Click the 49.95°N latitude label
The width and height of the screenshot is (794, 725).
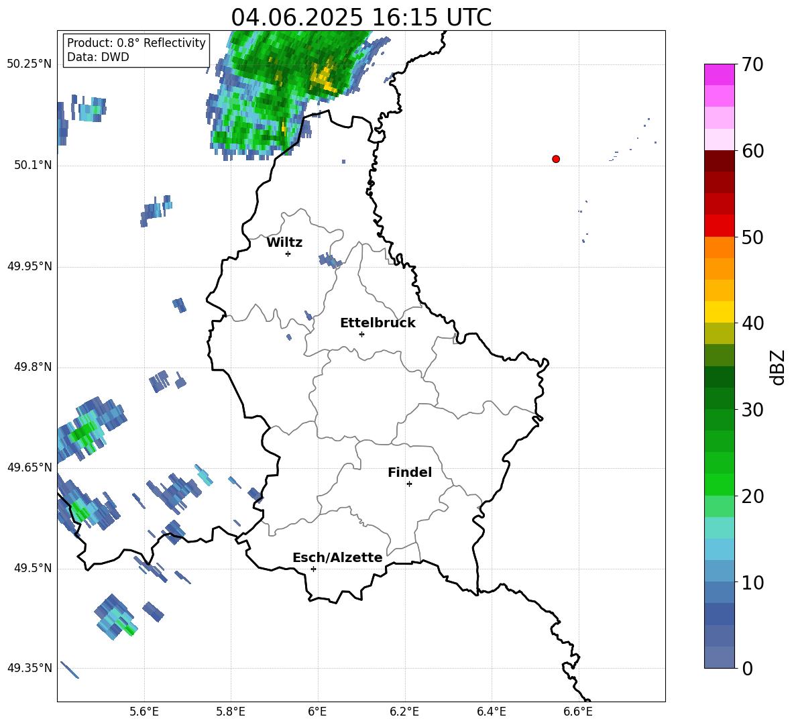point(30,266)
